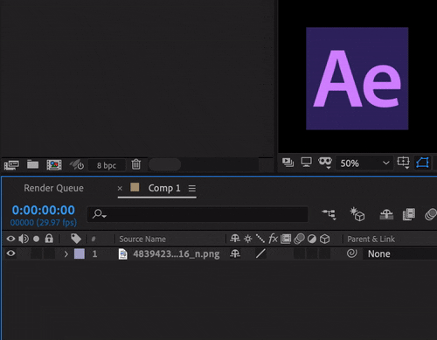Click the Quality switch column header

260,239
